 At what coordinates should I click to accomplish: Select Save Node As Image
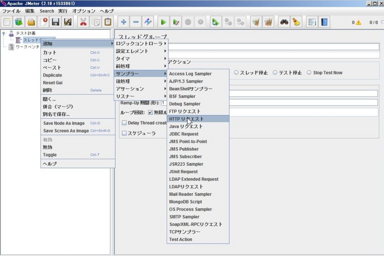click(x=78, y=123)
